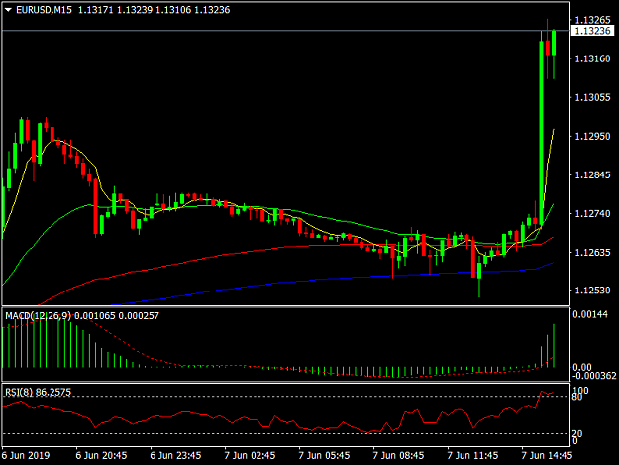Click the 7 Jun 11:45 time label

(472, 455)
